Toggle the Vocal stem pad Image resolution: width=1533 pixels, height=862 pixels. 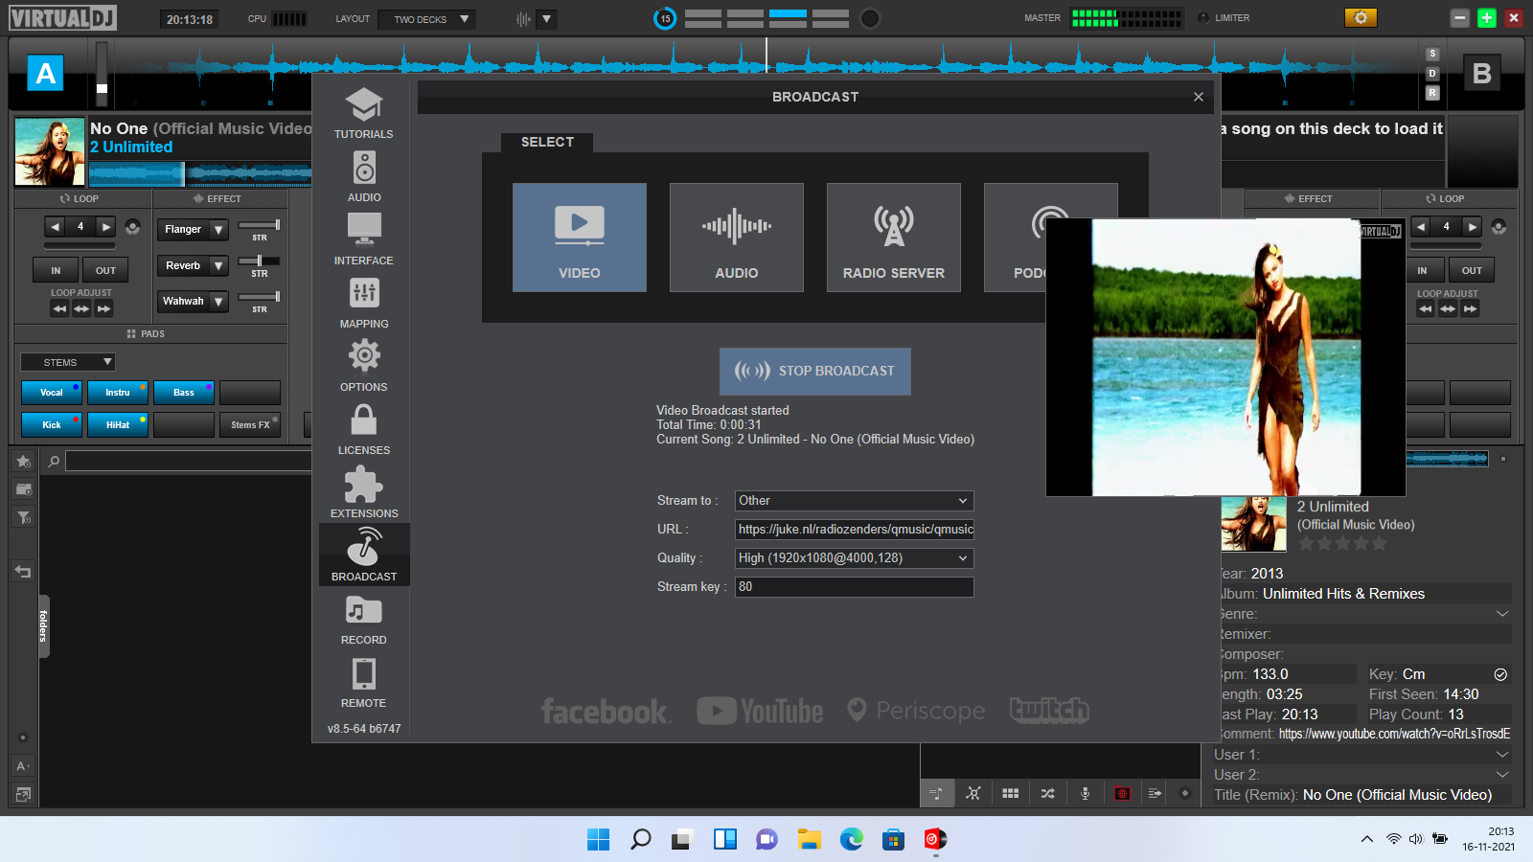click(52, 393)
